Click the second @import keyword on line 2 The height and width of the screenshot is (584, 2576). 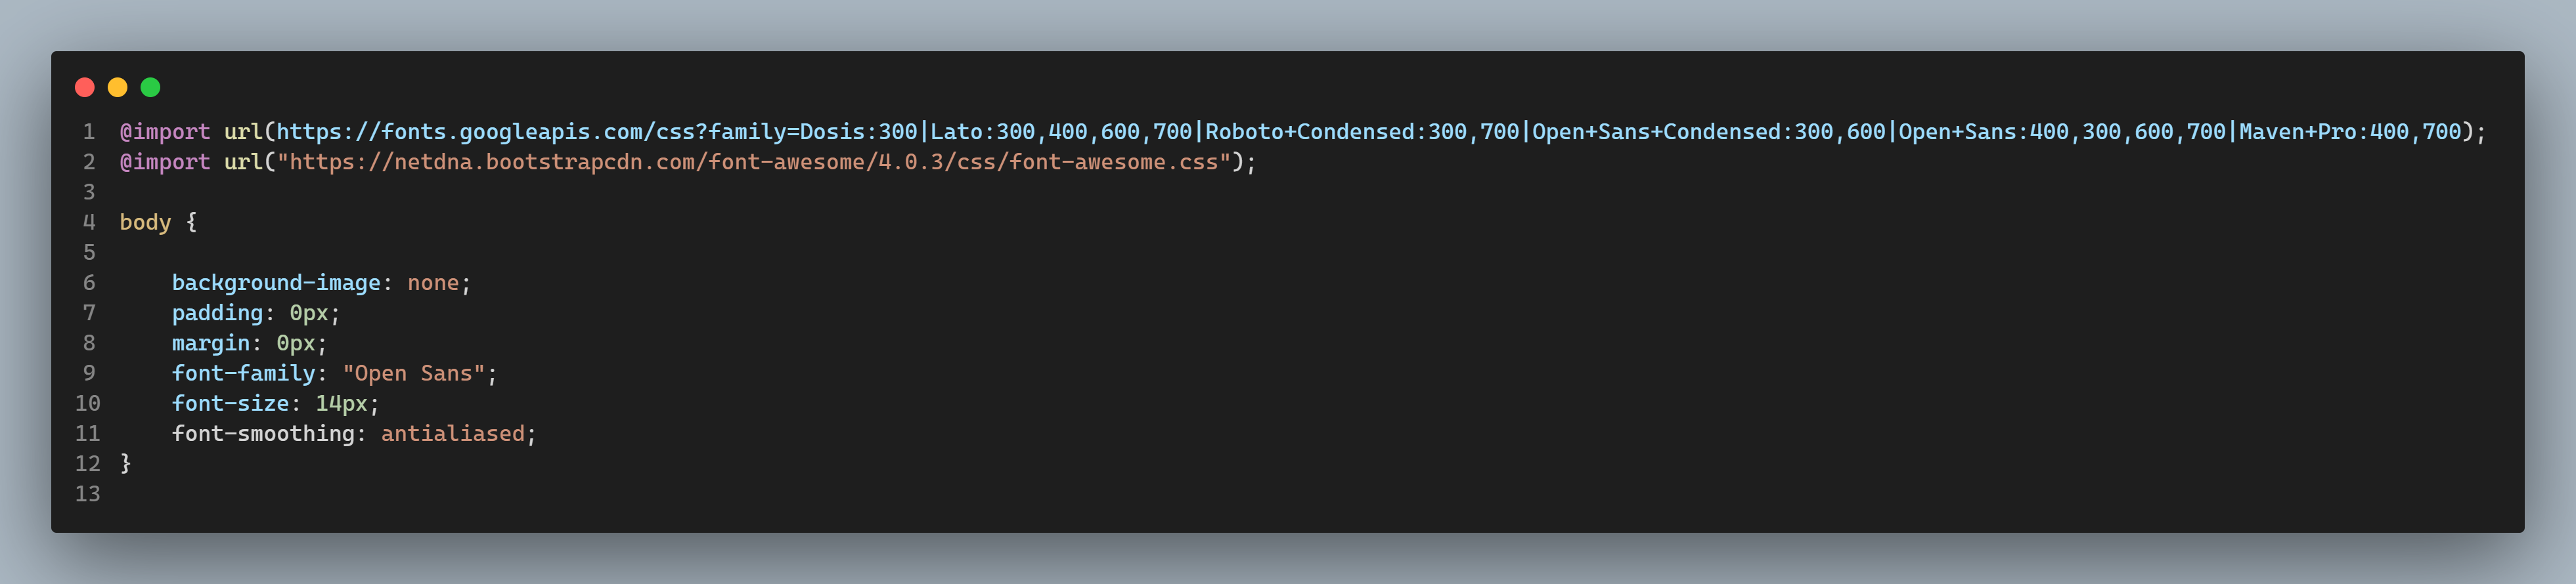pyautogui.click(x=165, y=161)
